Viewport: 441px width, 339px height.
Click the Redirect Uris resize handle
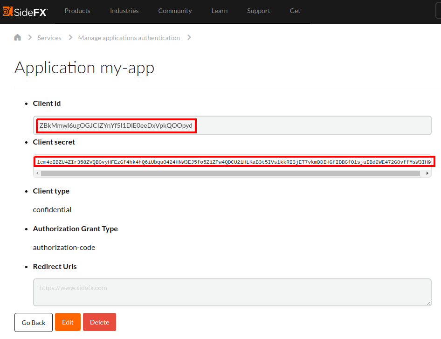(428, 304)
